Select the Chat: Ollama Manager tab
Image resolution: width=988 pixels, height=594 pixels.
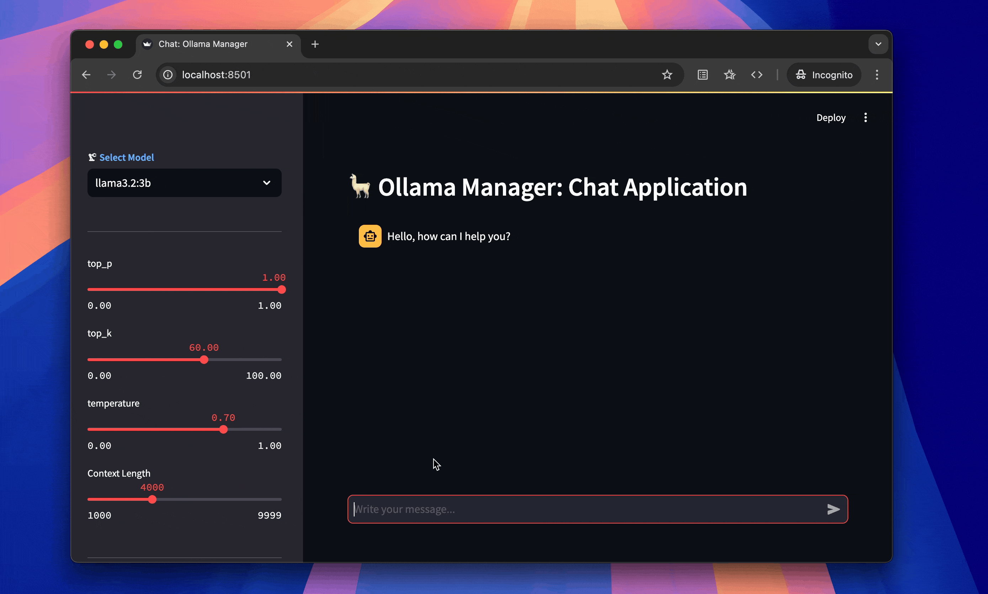coord(203,44)
